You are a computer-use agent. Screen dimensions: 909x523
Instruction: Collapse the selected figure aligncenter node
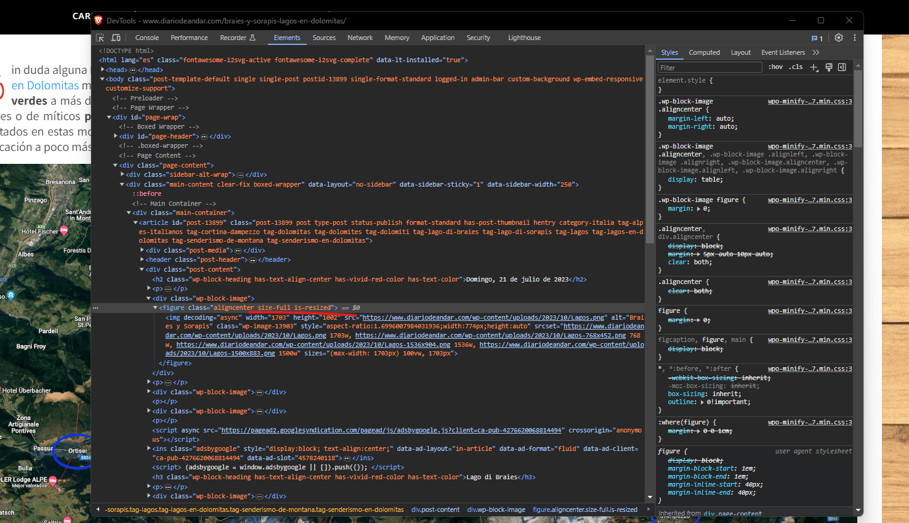[155, 307]
